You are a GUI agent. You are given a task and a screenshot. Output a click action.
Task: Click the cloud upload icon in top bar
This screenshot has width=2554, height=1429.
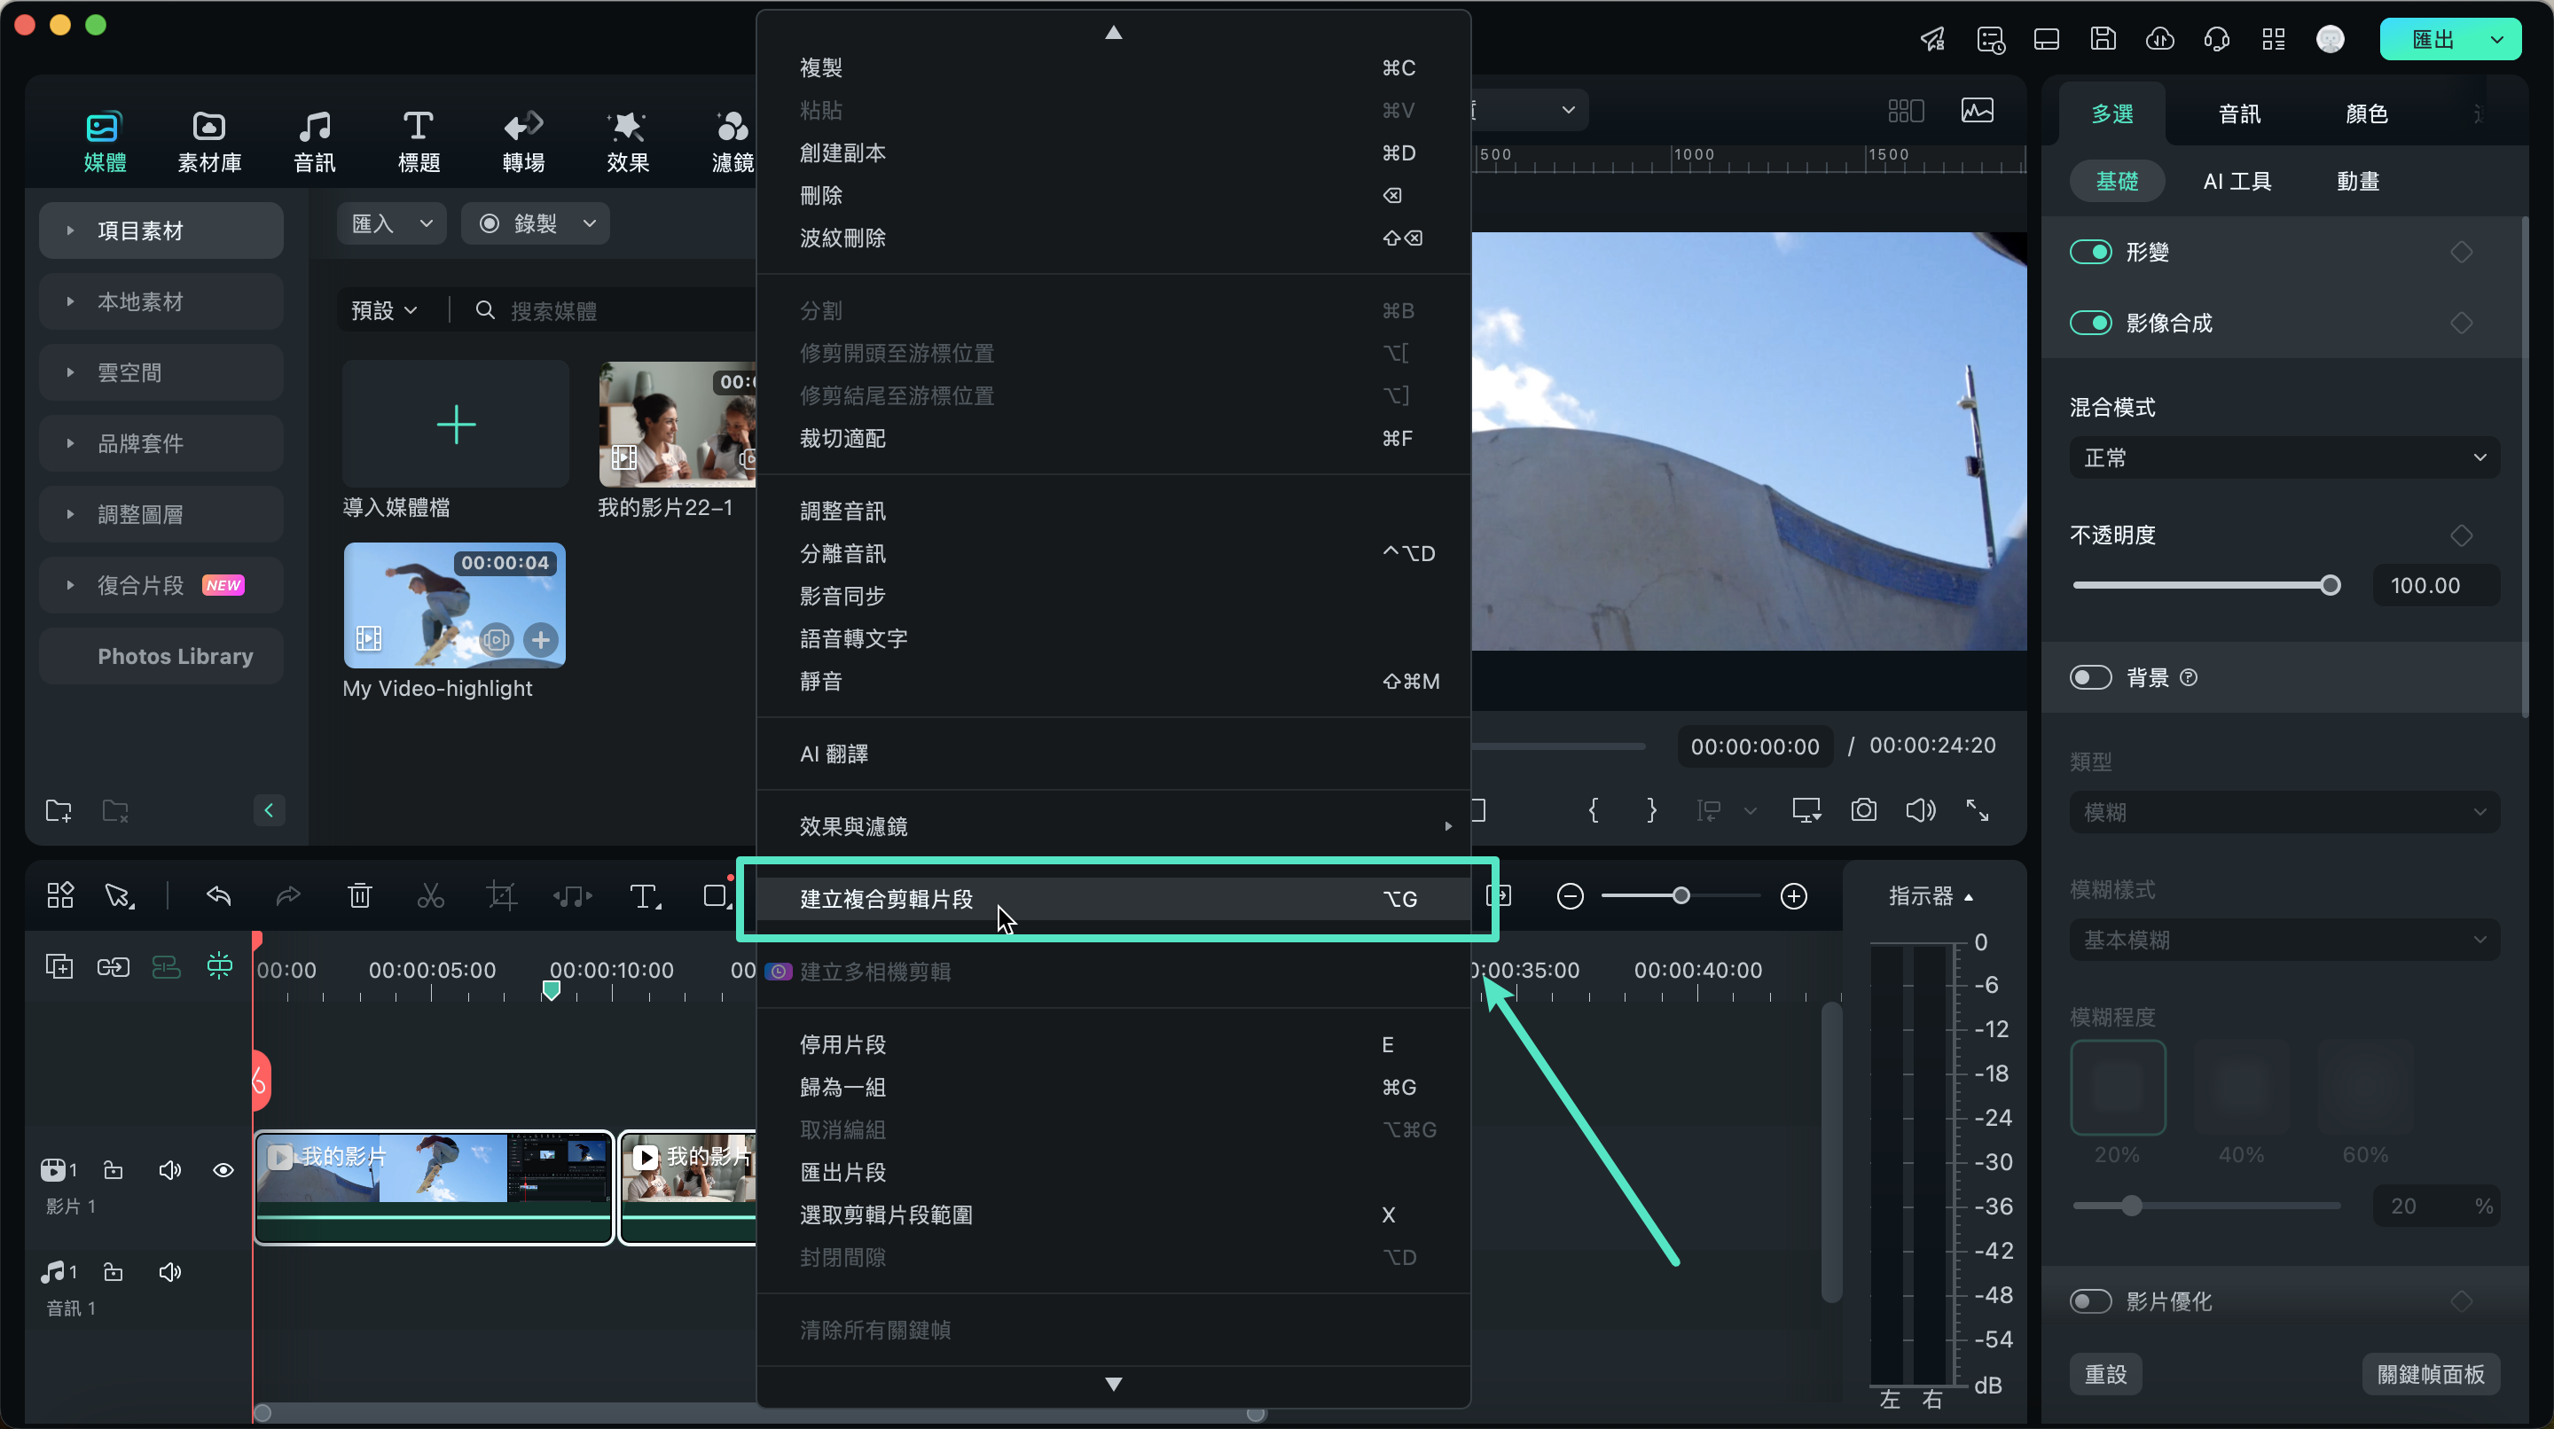tap(2159, 39)
